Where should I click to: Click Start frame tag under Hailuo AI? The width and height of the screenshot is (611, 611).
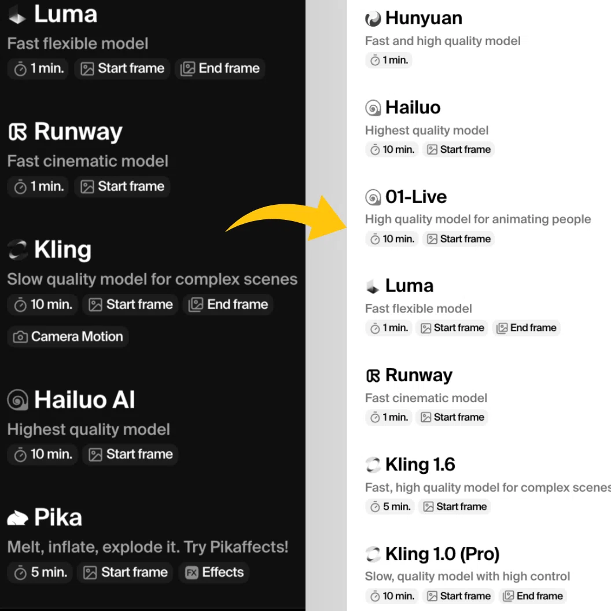click(x=131, y=454)
